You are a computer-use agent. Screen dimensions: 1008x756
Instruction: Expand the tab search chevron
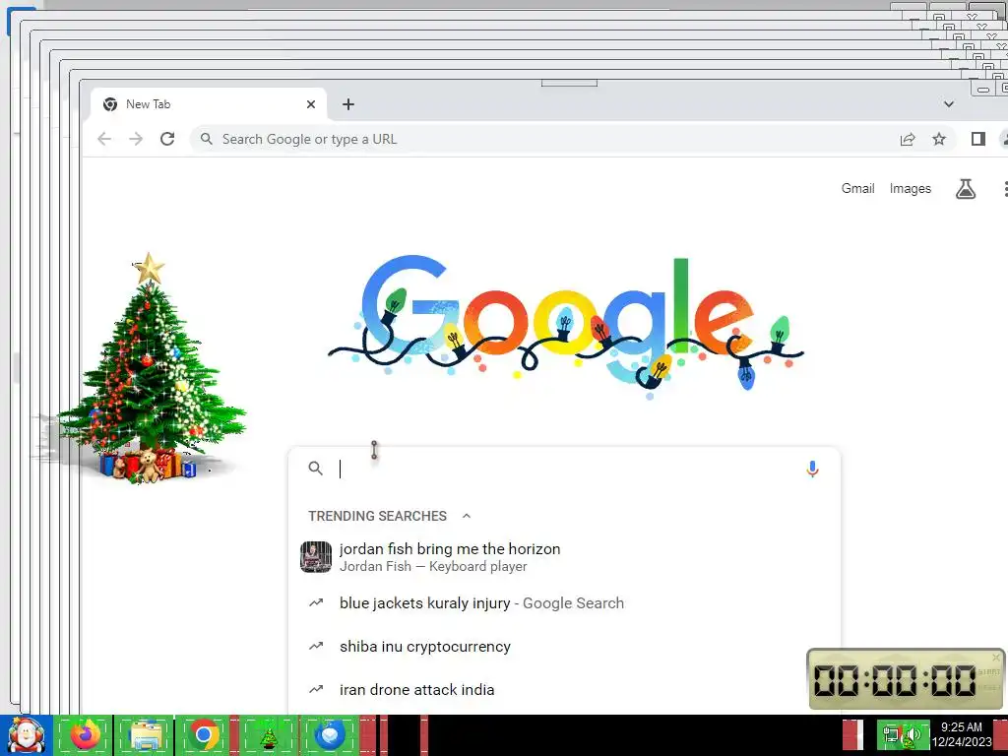tap(948, 104)
